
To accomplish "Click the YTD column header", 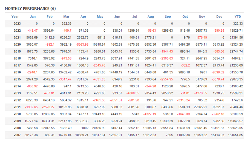I will point(238,16).
